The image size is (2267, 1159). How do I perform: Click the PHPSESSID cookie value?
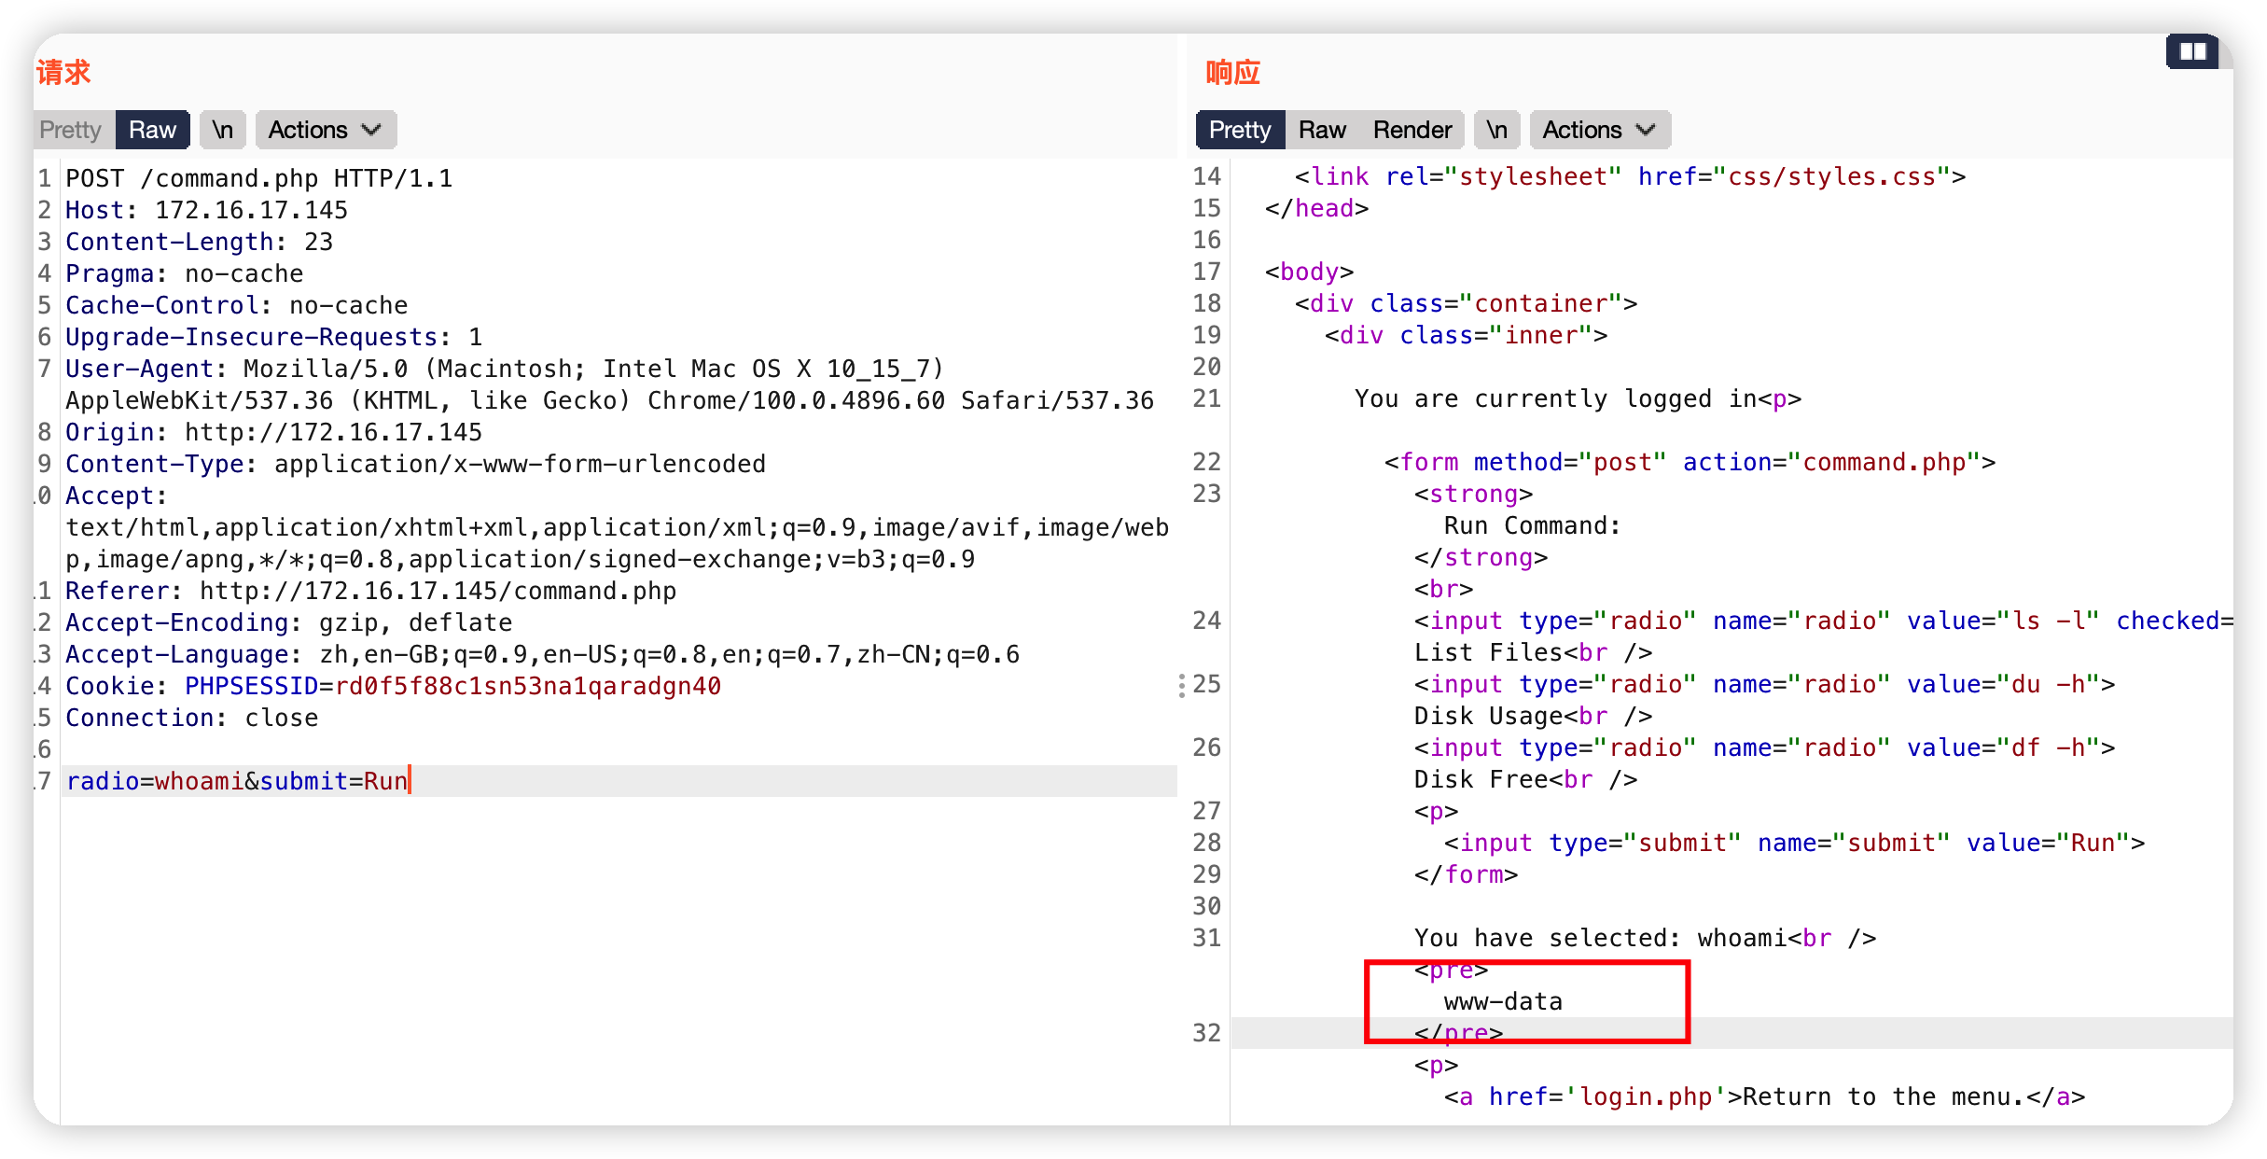[x=528, y=686]
